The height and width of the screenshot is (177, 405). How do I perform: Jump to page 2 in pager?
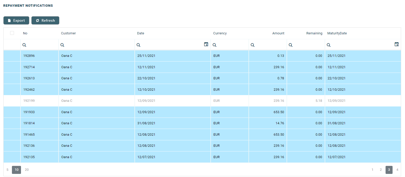click(x=381, y=170)
